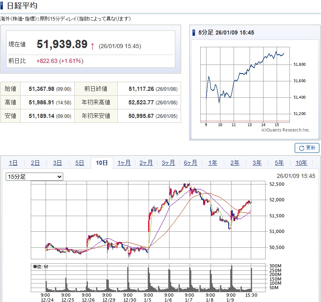This screenshot has width=321, height=302.
Task: Click the 5-minute mini chart thumbnail
Action: (x=245, y=84)
